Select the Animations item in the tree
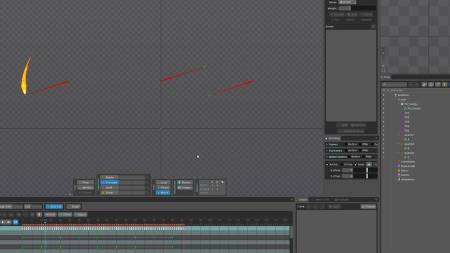This screenshot has width=450, height=253. [407, 179]
